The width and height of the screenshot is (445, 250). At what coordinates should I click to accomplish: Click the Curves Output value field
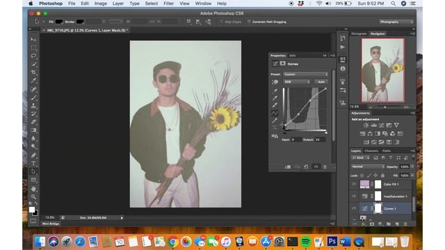pyautogui.click(x=320, y=140)
